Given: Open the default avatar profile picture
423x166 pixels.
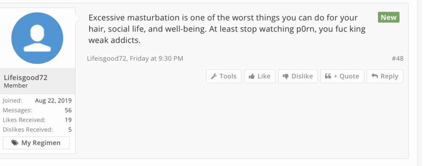Looking at the screenshot, I should click(x=37, y=38).
